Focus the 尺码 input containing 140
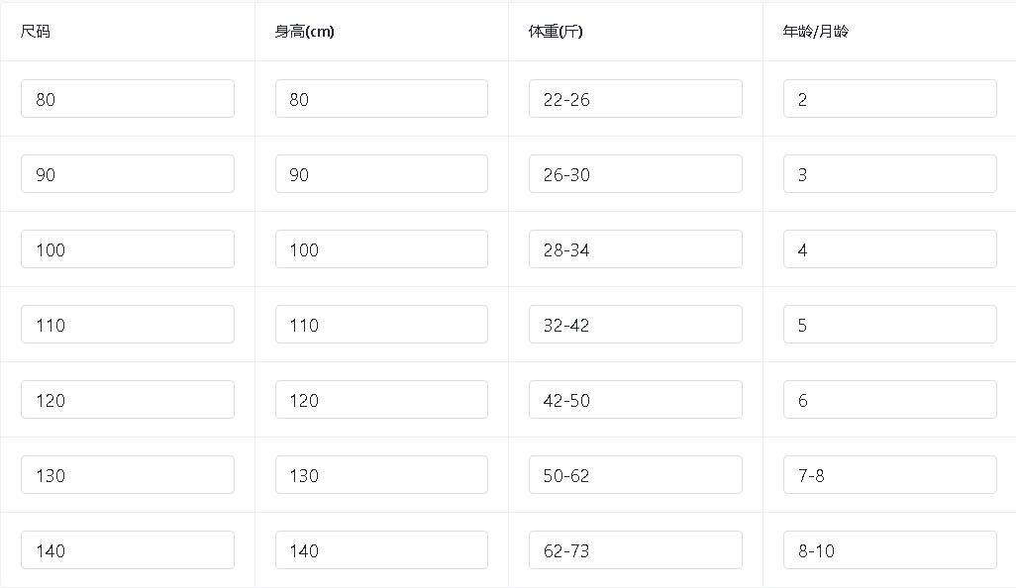The height and width of the screenshot is (588, 1016). pyautogui.click(x=127, y=550)
